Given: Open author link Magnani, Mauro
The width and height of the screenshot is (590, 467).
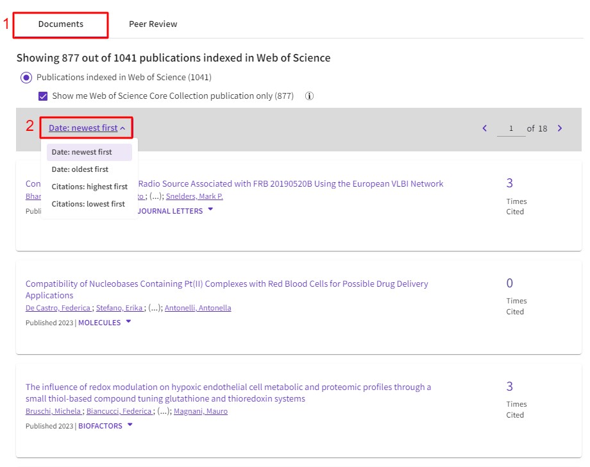Looking at the screenshot, I should click(x=201, y=411).
